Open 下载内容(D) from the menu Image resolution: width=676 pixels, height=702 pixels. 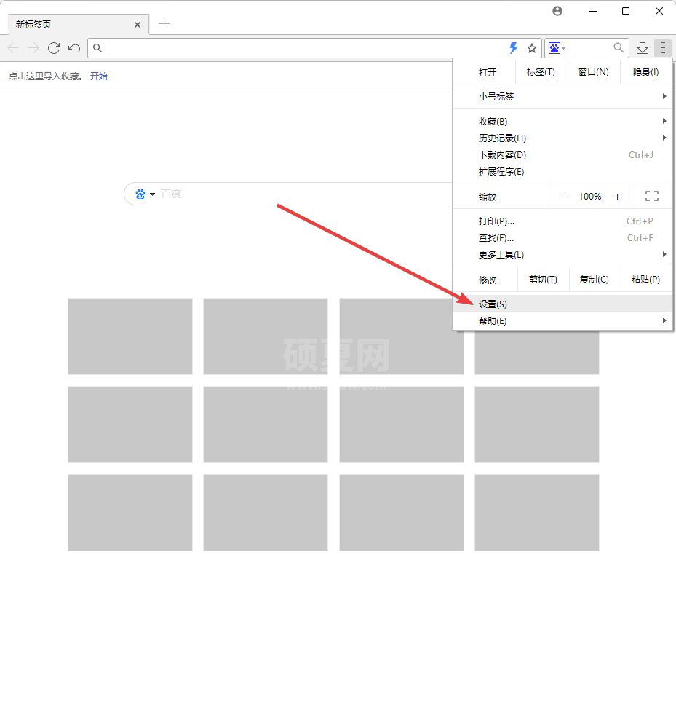562,155
